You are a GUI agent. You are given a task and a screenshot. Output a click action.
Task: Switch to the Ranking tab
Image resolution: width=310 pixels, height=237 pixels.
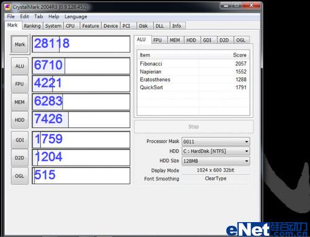[x=32, y=26]
